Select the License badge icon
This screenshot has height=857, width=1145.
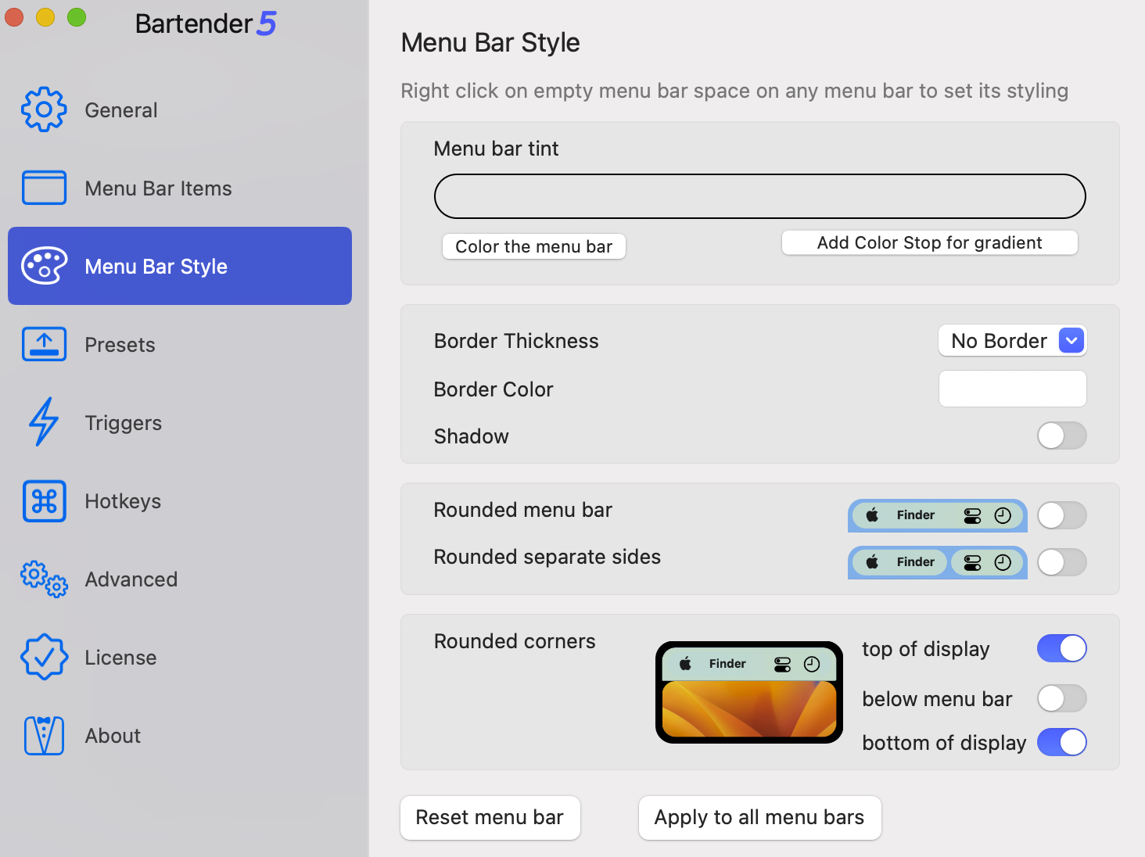(x=44, y=657)
